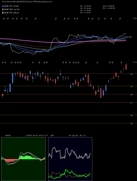This screenshot has width=137, height=181.
Task: Click the 'Avg V: 1.265 M' volume text
Action: [x=108, y=6]
